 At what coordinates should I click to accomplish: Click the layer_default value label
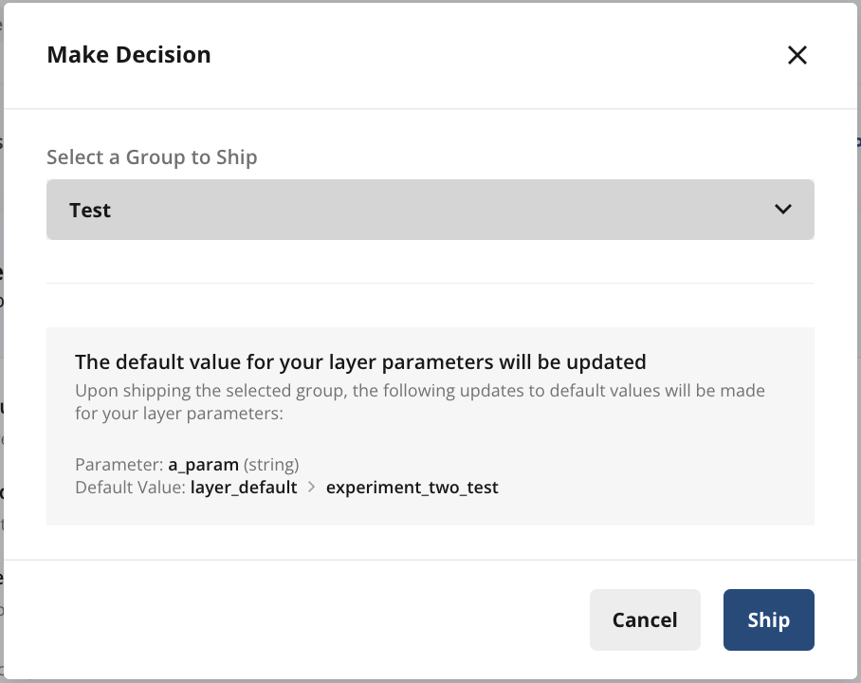(244, 487)
